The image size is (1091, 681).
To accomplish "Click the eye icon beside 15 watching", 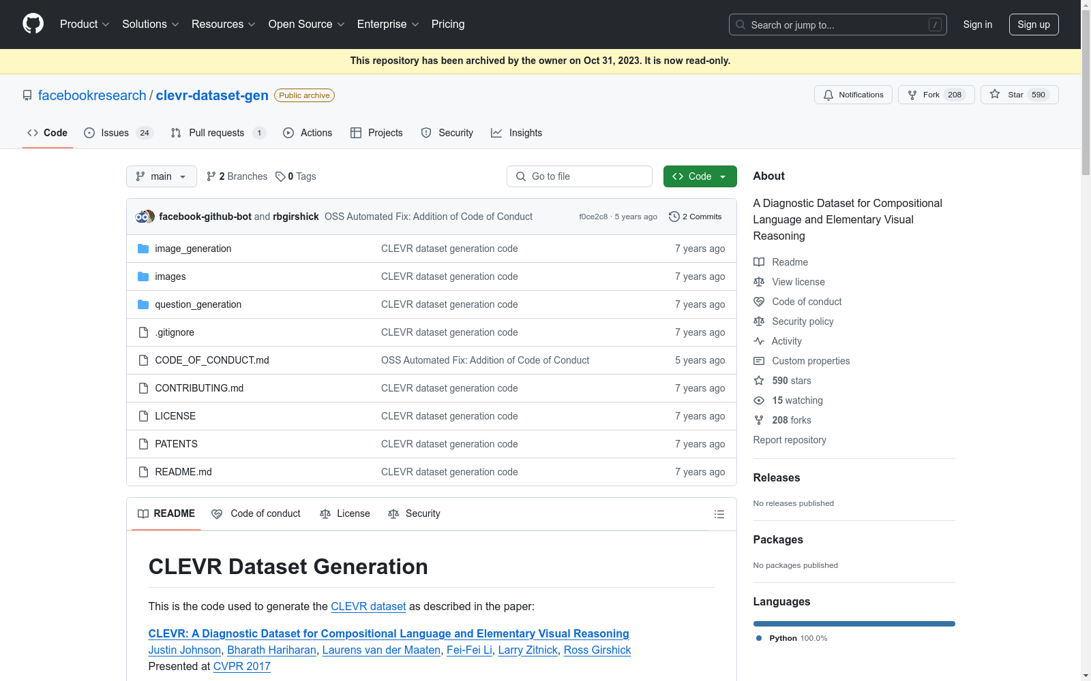I will tap(759, 400).
